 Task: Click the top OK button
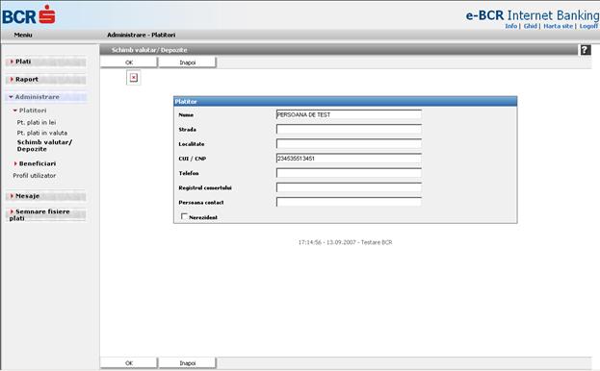click(129, 62)
